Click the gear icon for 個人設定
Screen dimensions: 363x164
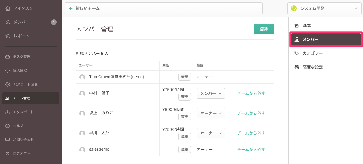[x=8, y=71]
